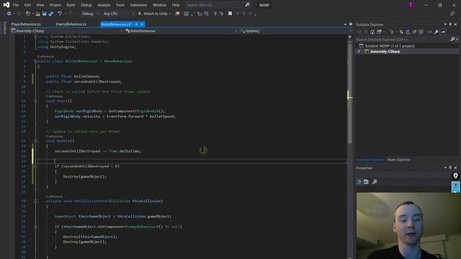Open the Edit menu
The image size is (461, 259).
pyautogui.click(x=27, y=5)
